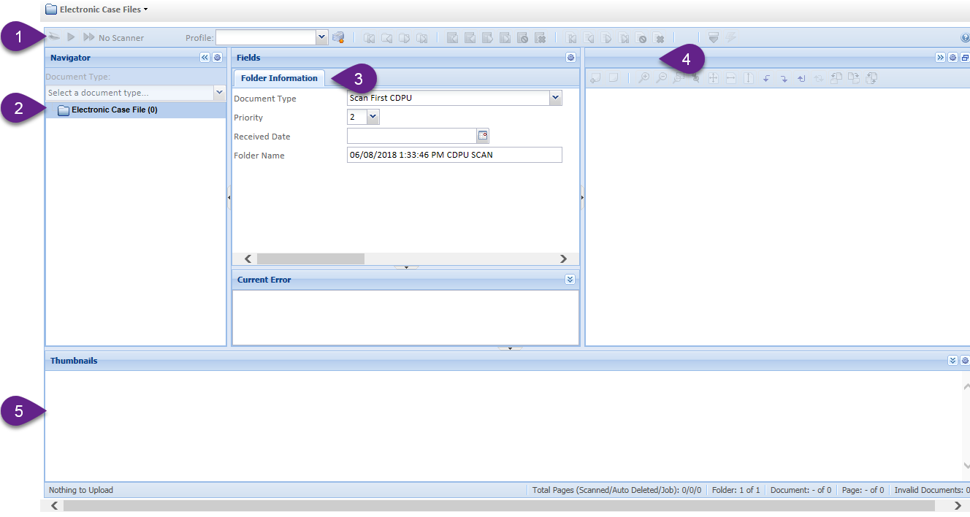The width and height of the screenshot is (970, 517).
Task: Click the Folder Name text field
Action: [454, 155]
